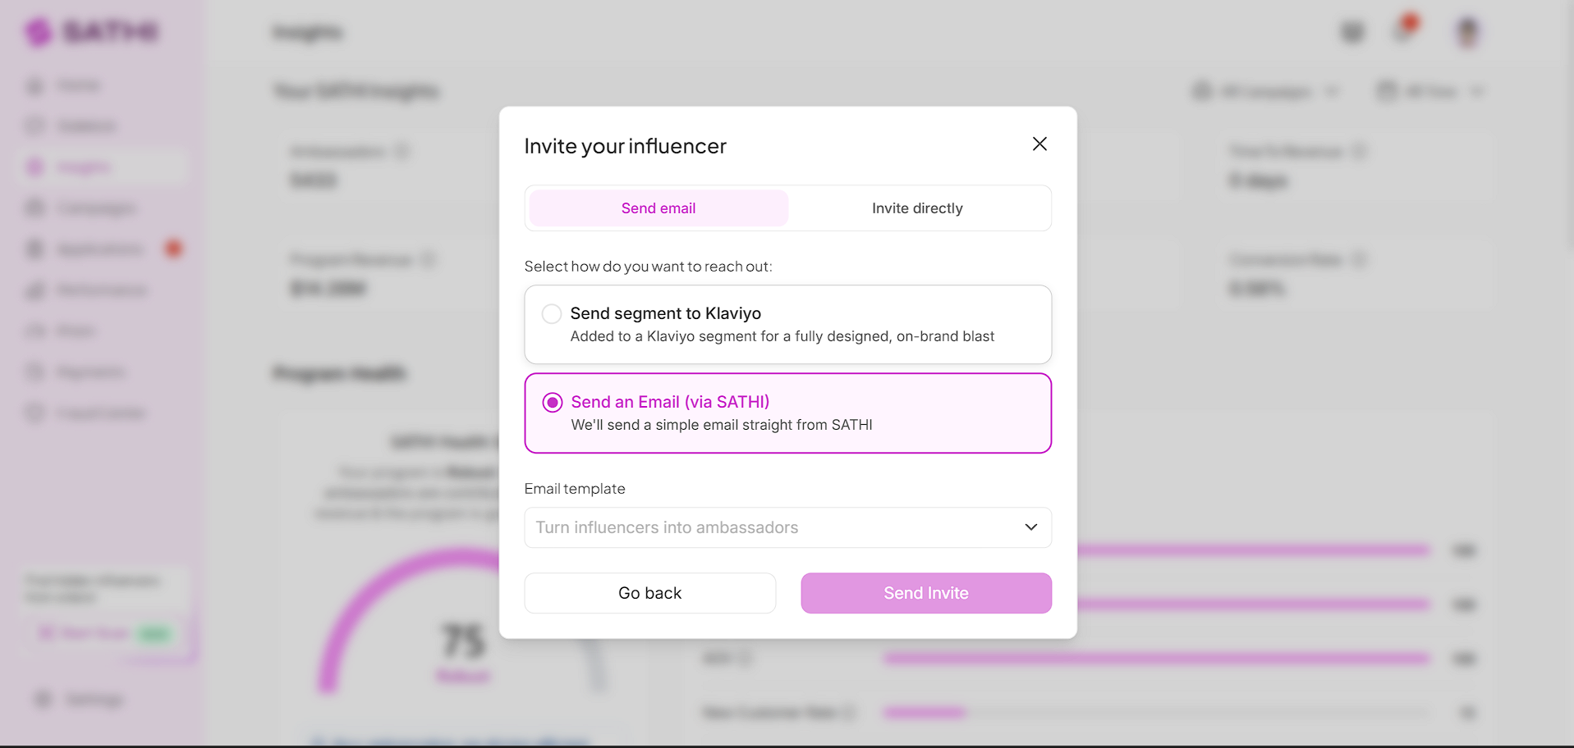Close the Invite your influencer dialog
The image size is (1574, 748).
1039,144
